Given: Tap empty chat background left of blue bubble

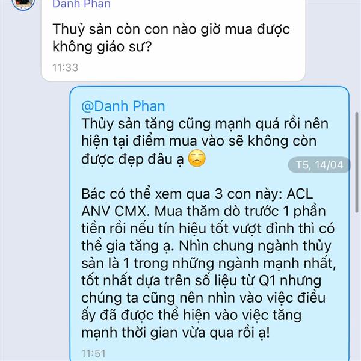Looking at the screenshot, I should point(34,207).
